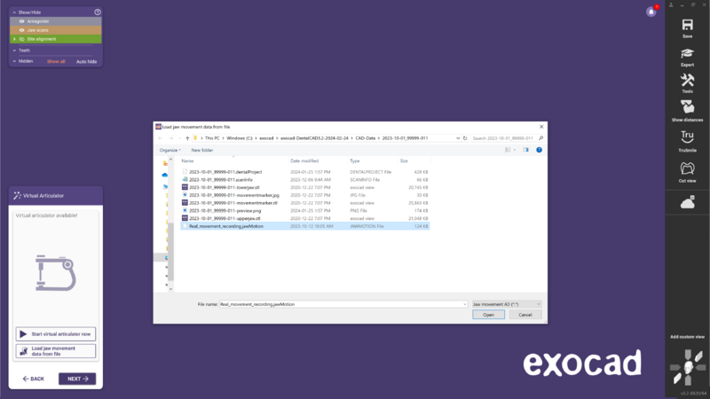Toggle the preview pane icon in dialog
The image size is (710, 399).
[525, 150]
